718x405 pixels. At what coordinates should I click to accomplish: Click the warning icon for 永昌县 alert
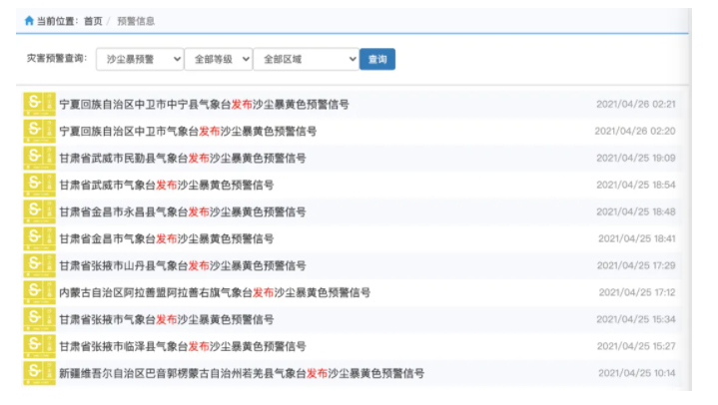point(38,211)
